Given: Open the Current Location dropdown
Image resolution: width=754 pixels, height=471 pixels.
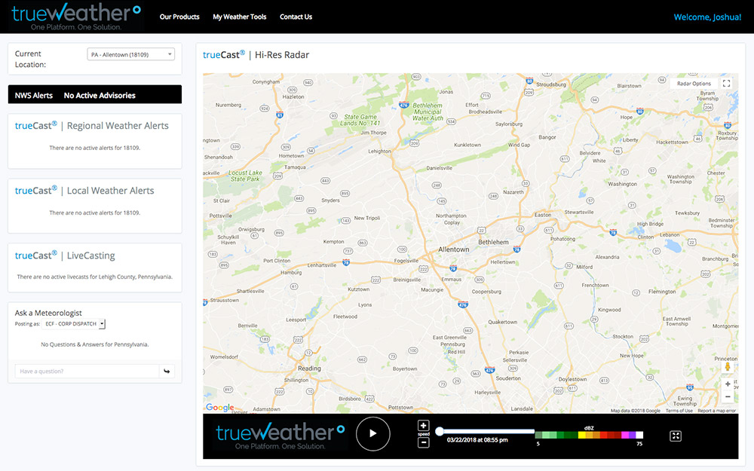Looking at the screenshot, I should [x=130, y=54].
